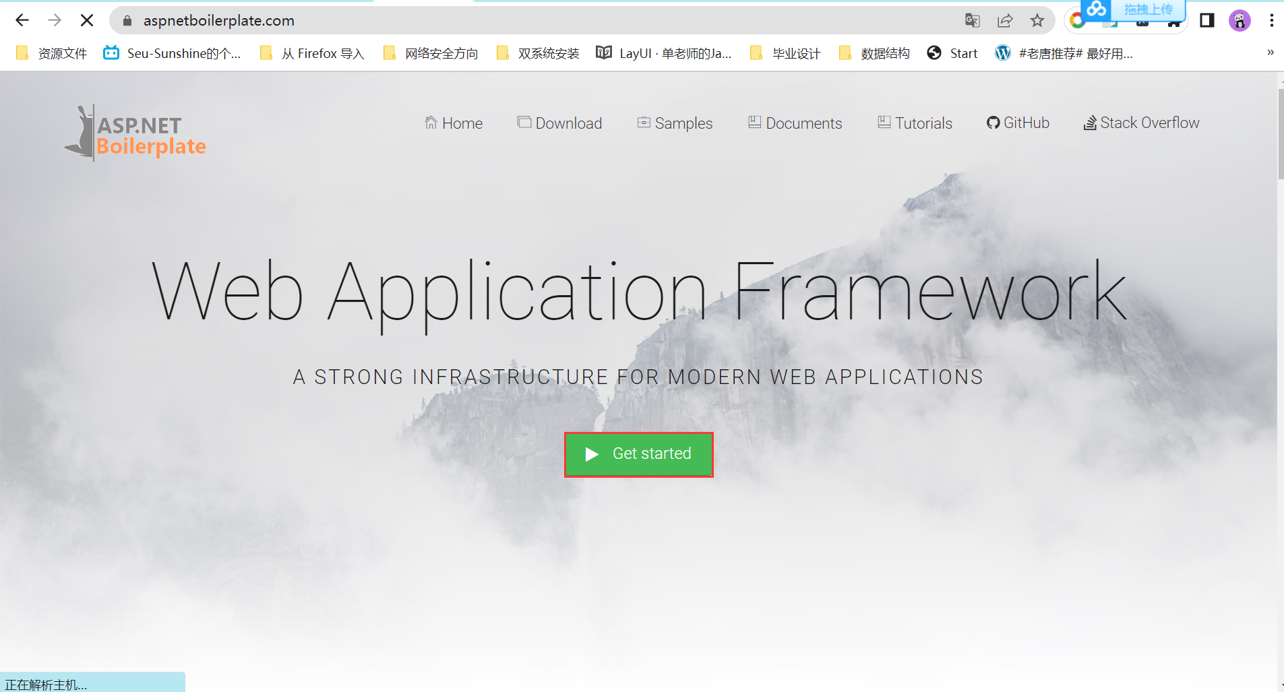This screenshot has height=692, width=1284.
Task: Click the Baidu cloud drag-upload widget
Action: 1133,9
